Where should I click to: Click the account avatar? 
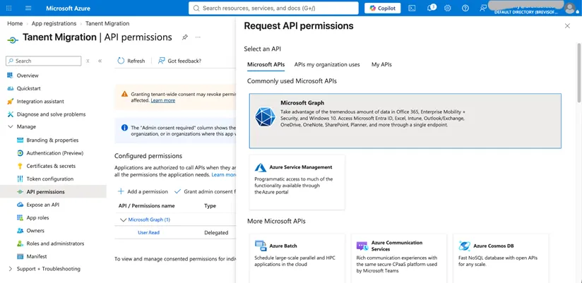(x=570, y=8)
